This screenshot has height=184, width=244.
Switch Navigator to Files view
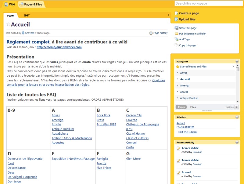pyautogui.click(x=193, y=107)
